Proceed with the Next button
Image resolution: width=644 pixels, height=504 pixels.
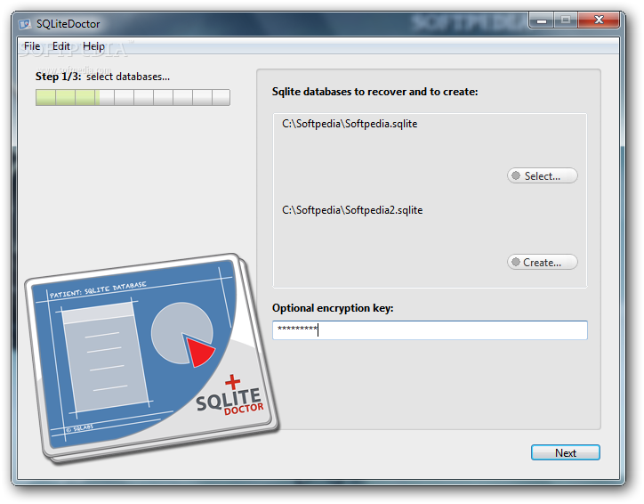click(x=566, y=452)
